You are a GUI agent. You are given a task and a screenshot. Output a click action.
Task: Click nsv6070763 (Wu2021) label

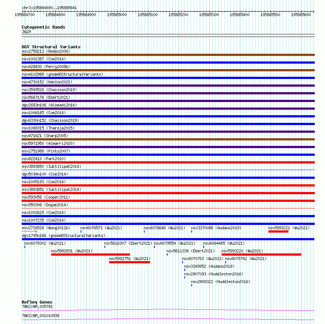tap(203, 259)
